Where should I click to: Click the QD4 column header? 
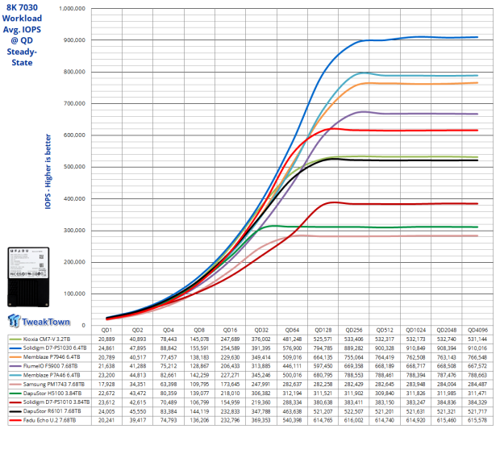[x=169, y=331]
